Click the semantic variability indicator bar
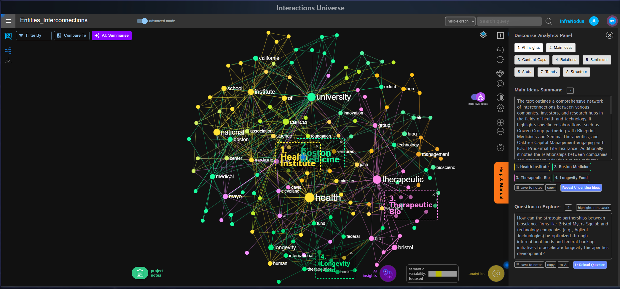620x289 pixels. click(442, 274)
